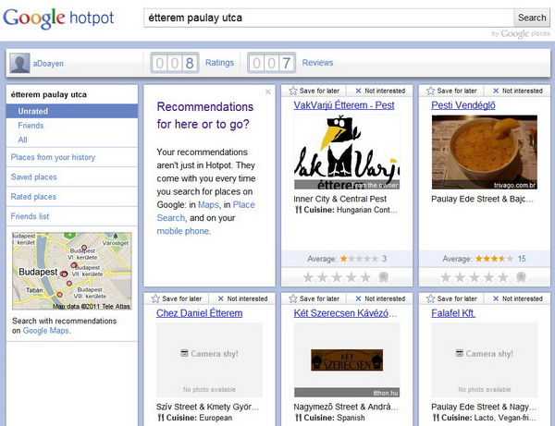This screenshot has width=555, height=426.
Task: Click the ratings counter showing 008
Action: [x=175, y=63]
